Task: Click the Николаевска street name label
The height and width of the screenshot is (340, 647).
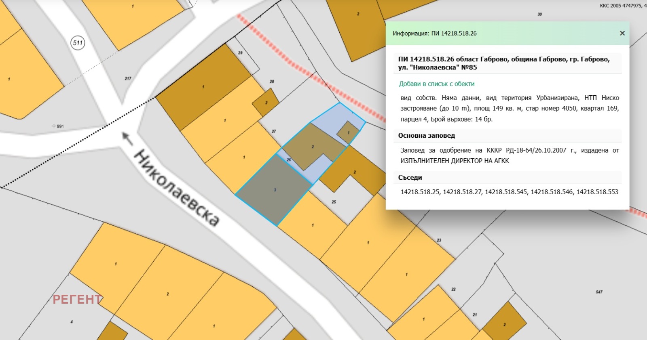Action: (x=177, y=188)
